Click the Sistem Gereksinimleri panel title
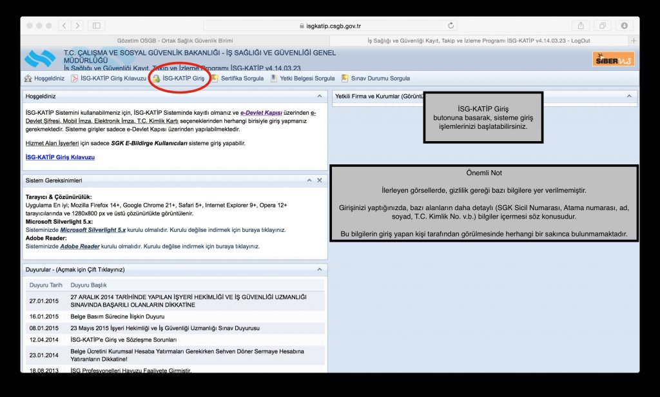The image size is (660, 397). pyautogui.click(x=53, y=180)
